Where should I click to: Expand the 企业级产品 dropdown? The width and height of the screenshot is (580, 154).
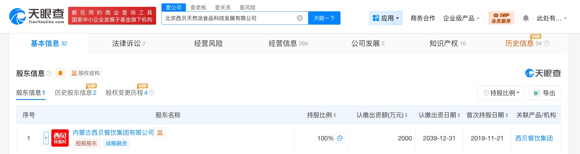461,18
